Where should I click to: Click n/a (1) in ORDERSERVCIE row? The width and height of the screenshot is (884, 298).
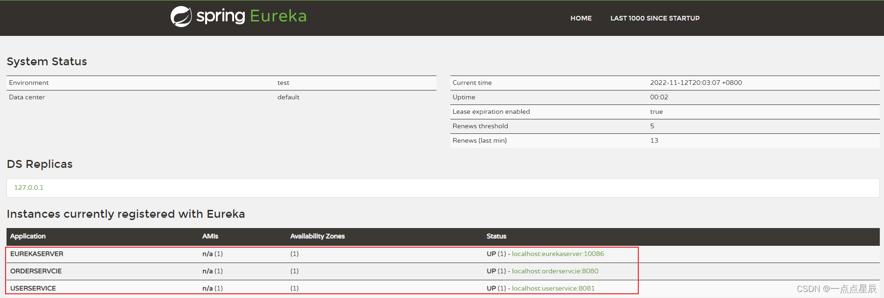click(x=213, y=271)
